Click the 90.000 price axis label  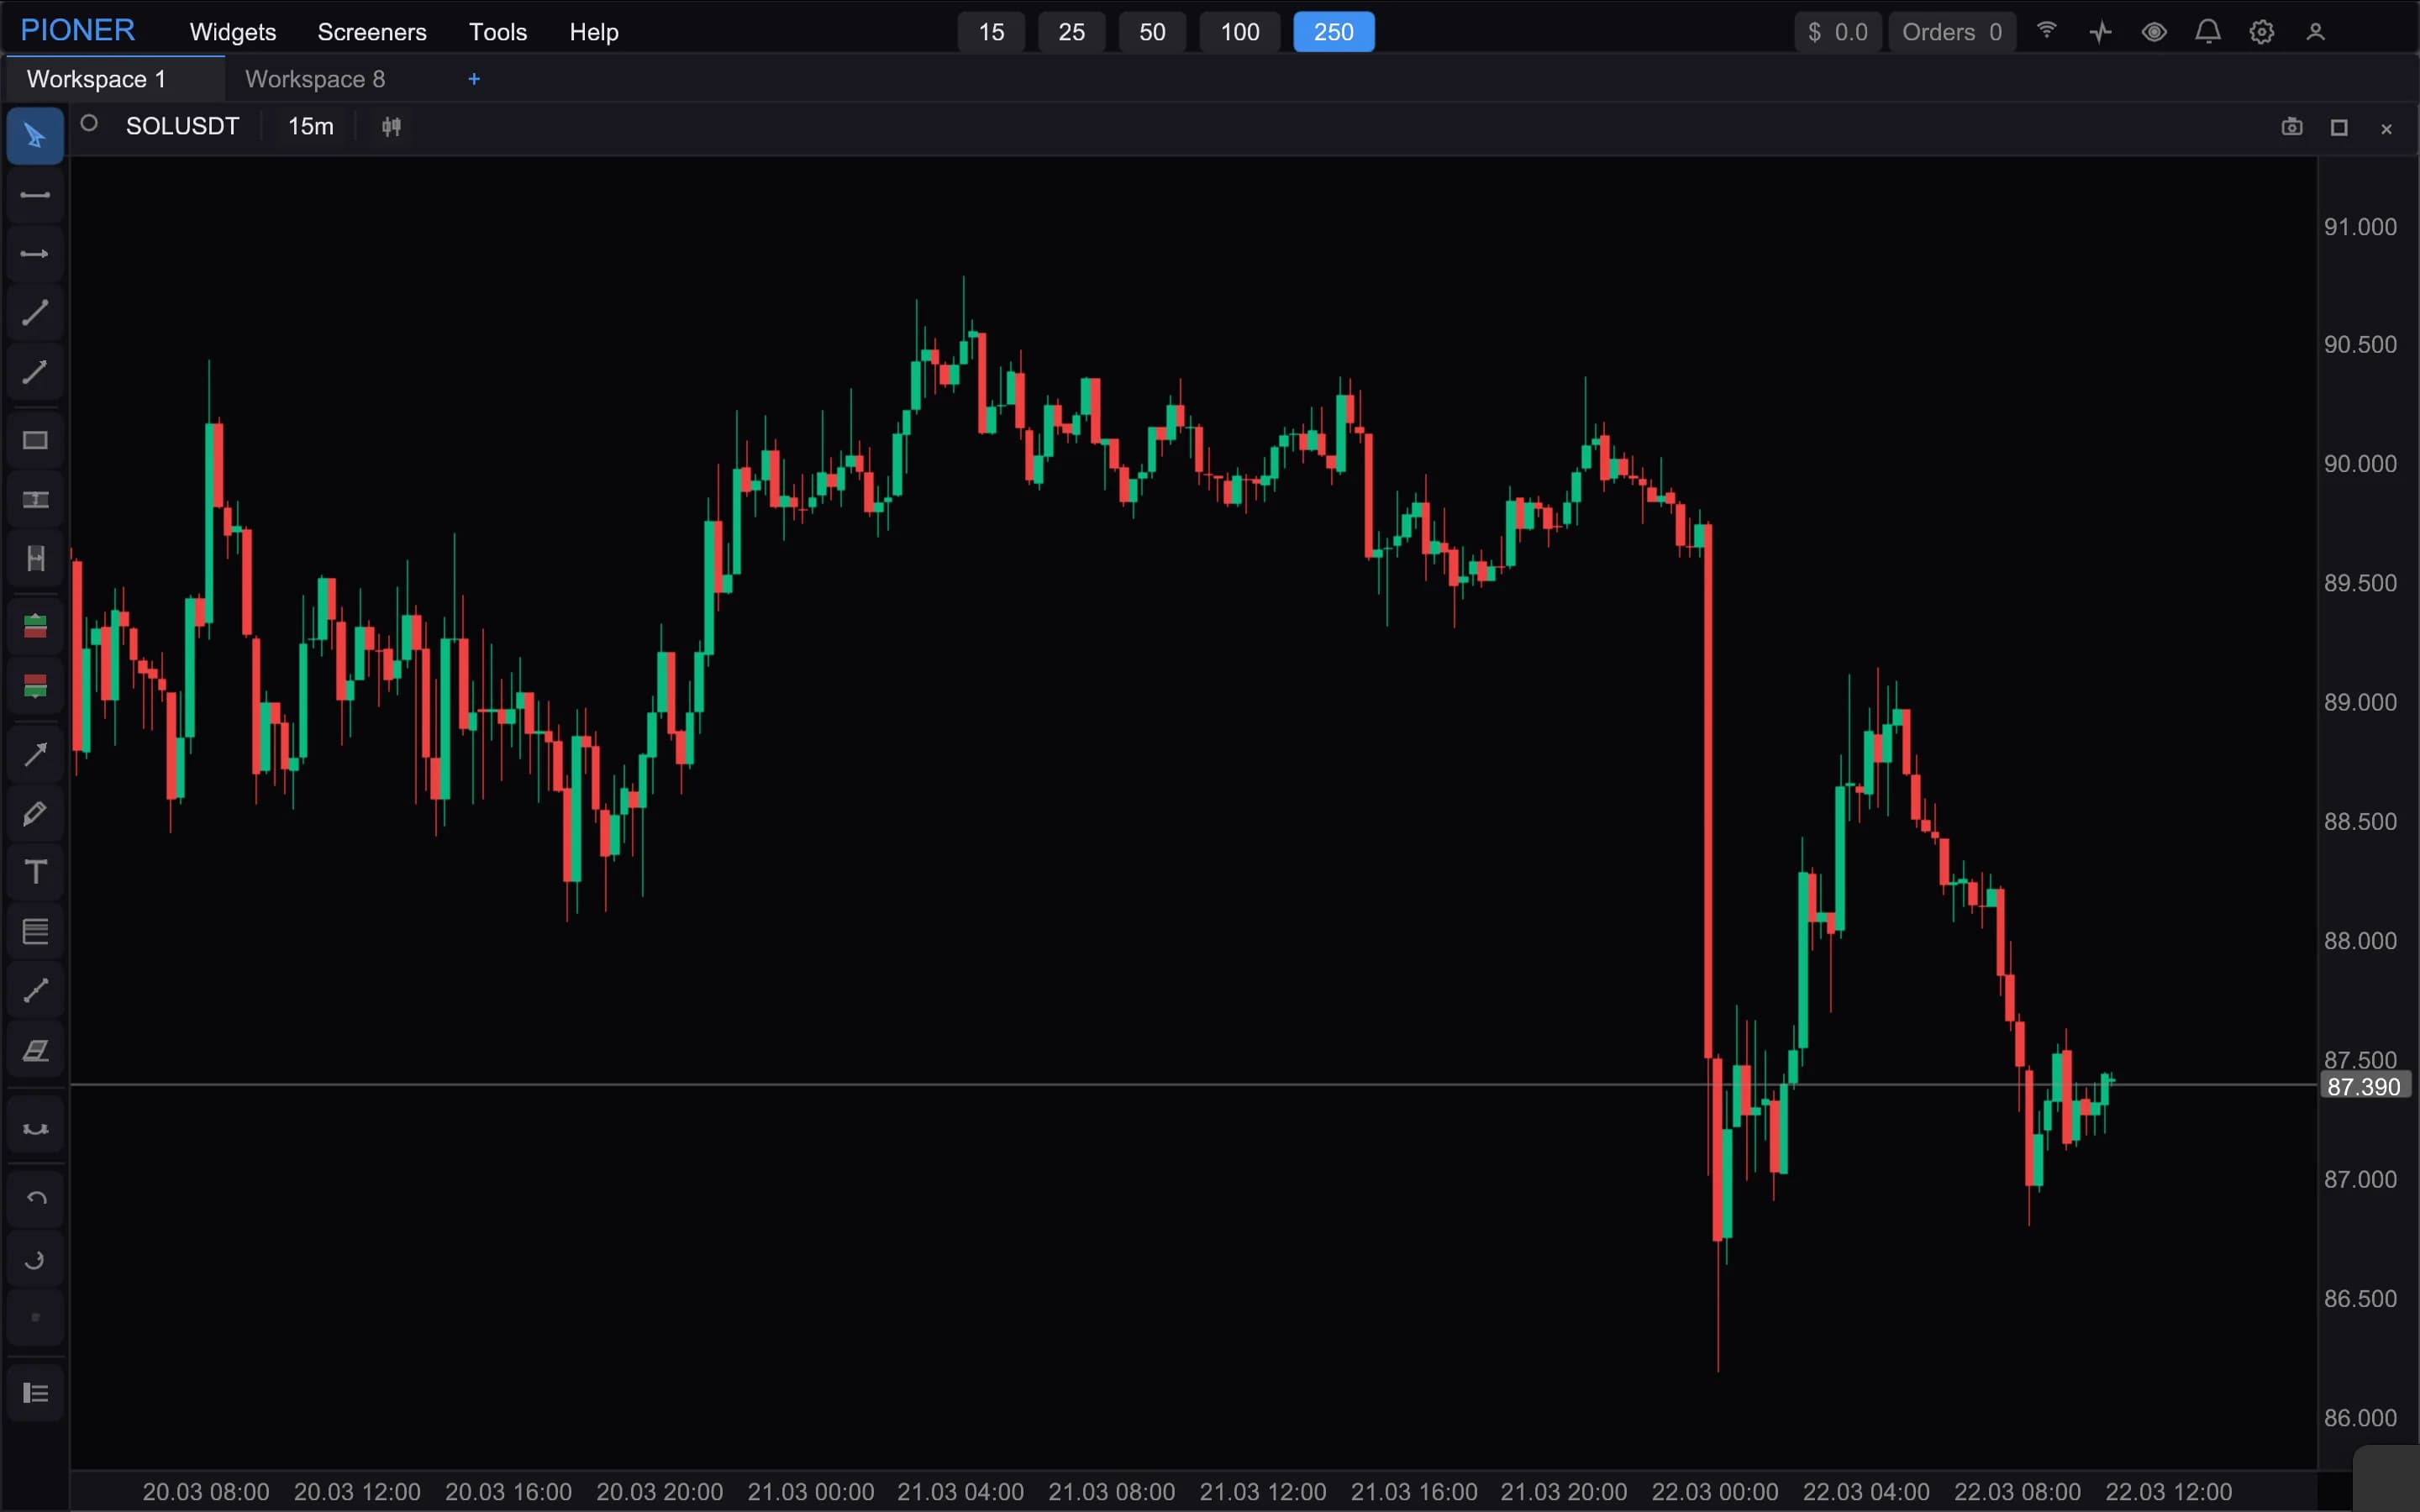2360,464
